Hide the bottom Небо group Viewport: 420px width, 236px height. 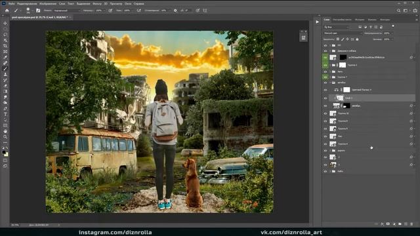coord(325,171)
